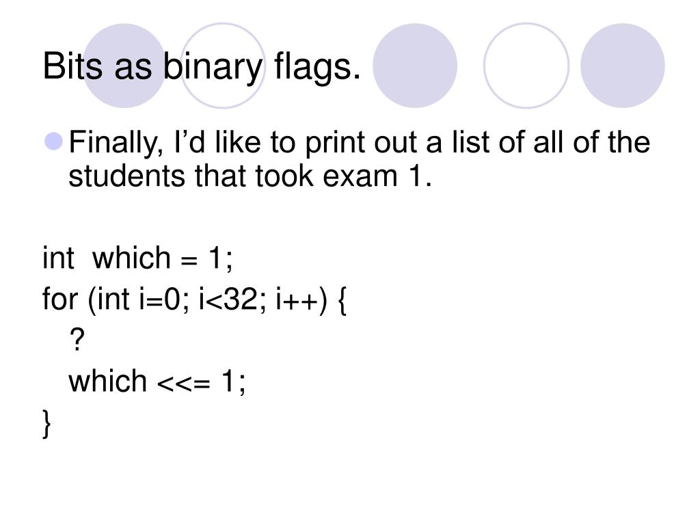Click the 'i<32' loop condition

pyautogui.click(x=228, y=299)
